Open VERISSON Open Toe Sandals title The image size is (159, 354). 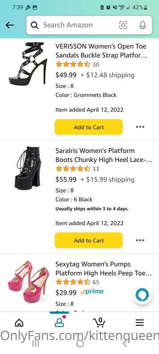coord(101,51)
